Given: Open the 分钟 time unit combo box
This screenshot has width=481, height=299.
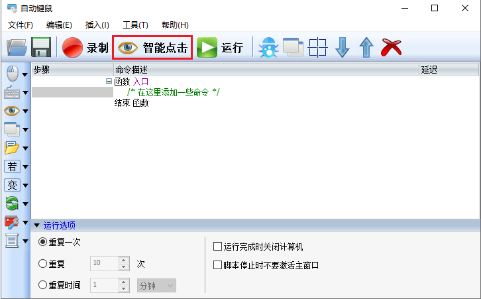Looking at the screenshot, I should [156, 286].
